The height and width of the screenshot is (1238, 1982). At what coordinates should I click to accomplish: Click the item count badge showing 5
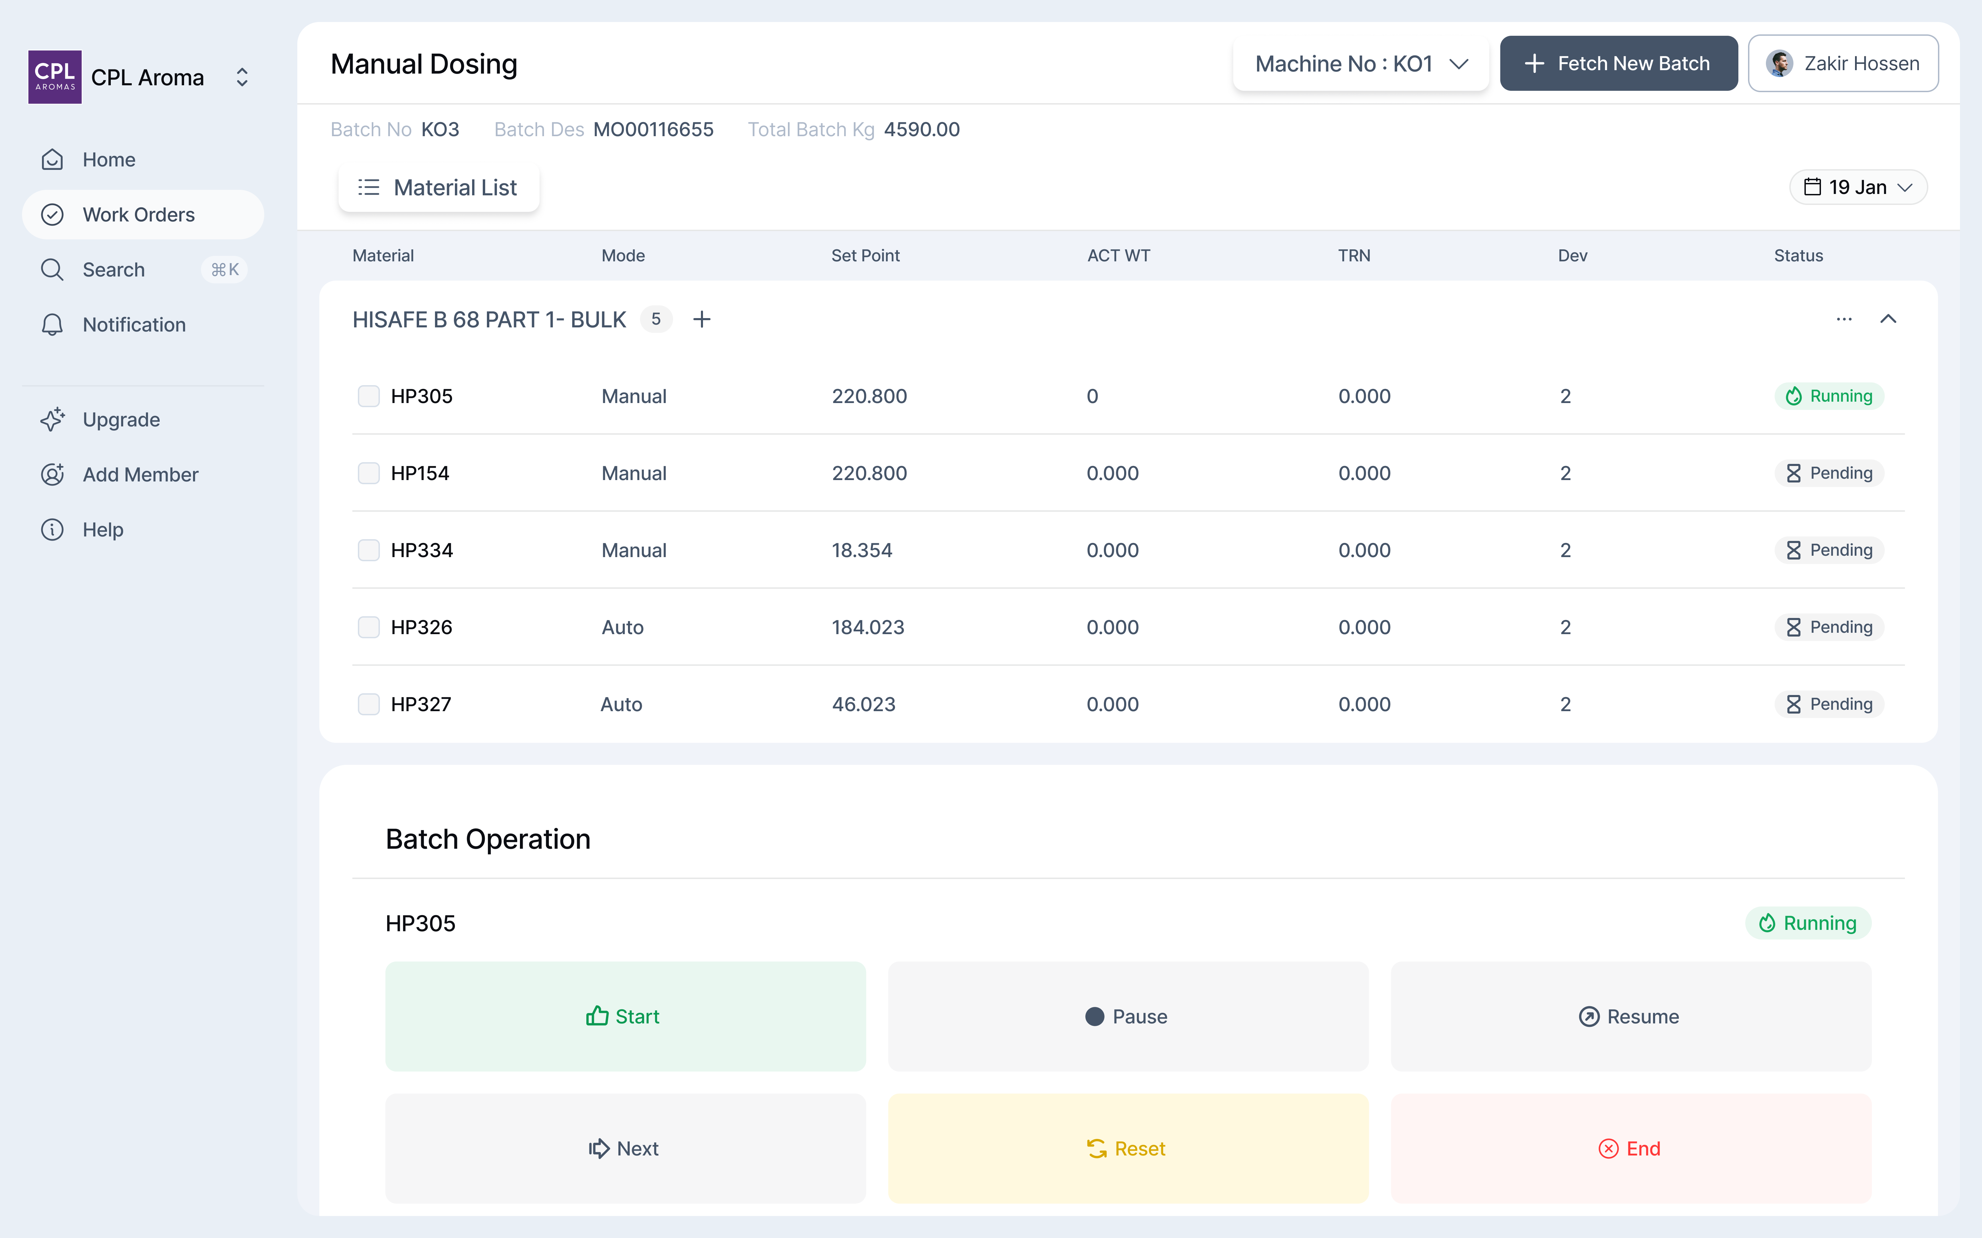tap(656, 319)
